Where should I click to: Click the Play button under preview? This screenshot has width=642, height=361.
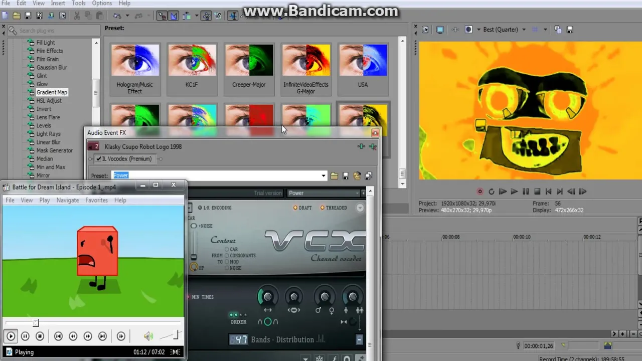click(x=514, y=192)
